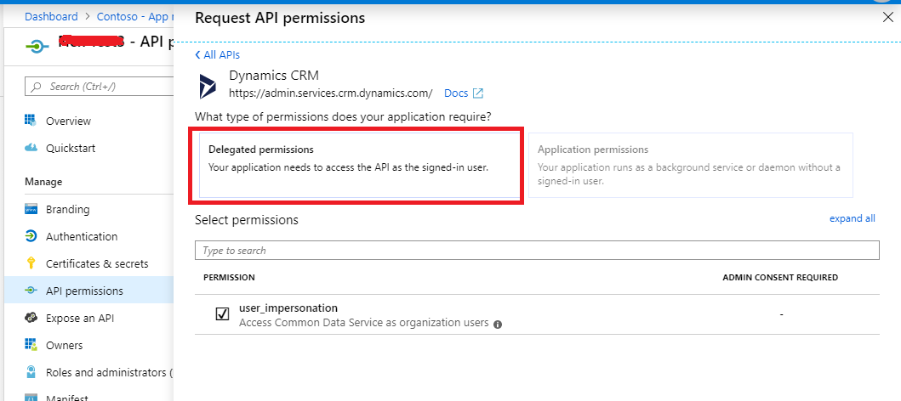
Task: Click the info icon beside permission description
Action: pos(498,324)
